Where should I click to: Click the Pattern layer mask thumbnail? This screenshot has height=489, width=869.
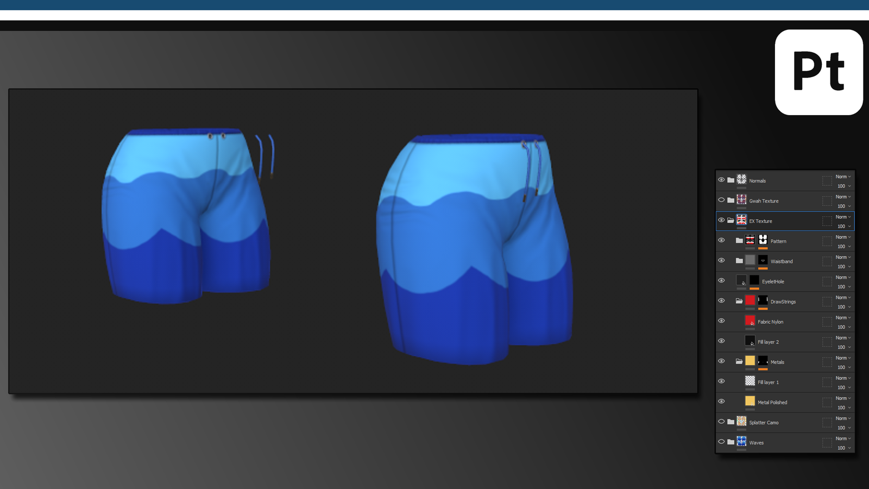[x=763, y=240]
